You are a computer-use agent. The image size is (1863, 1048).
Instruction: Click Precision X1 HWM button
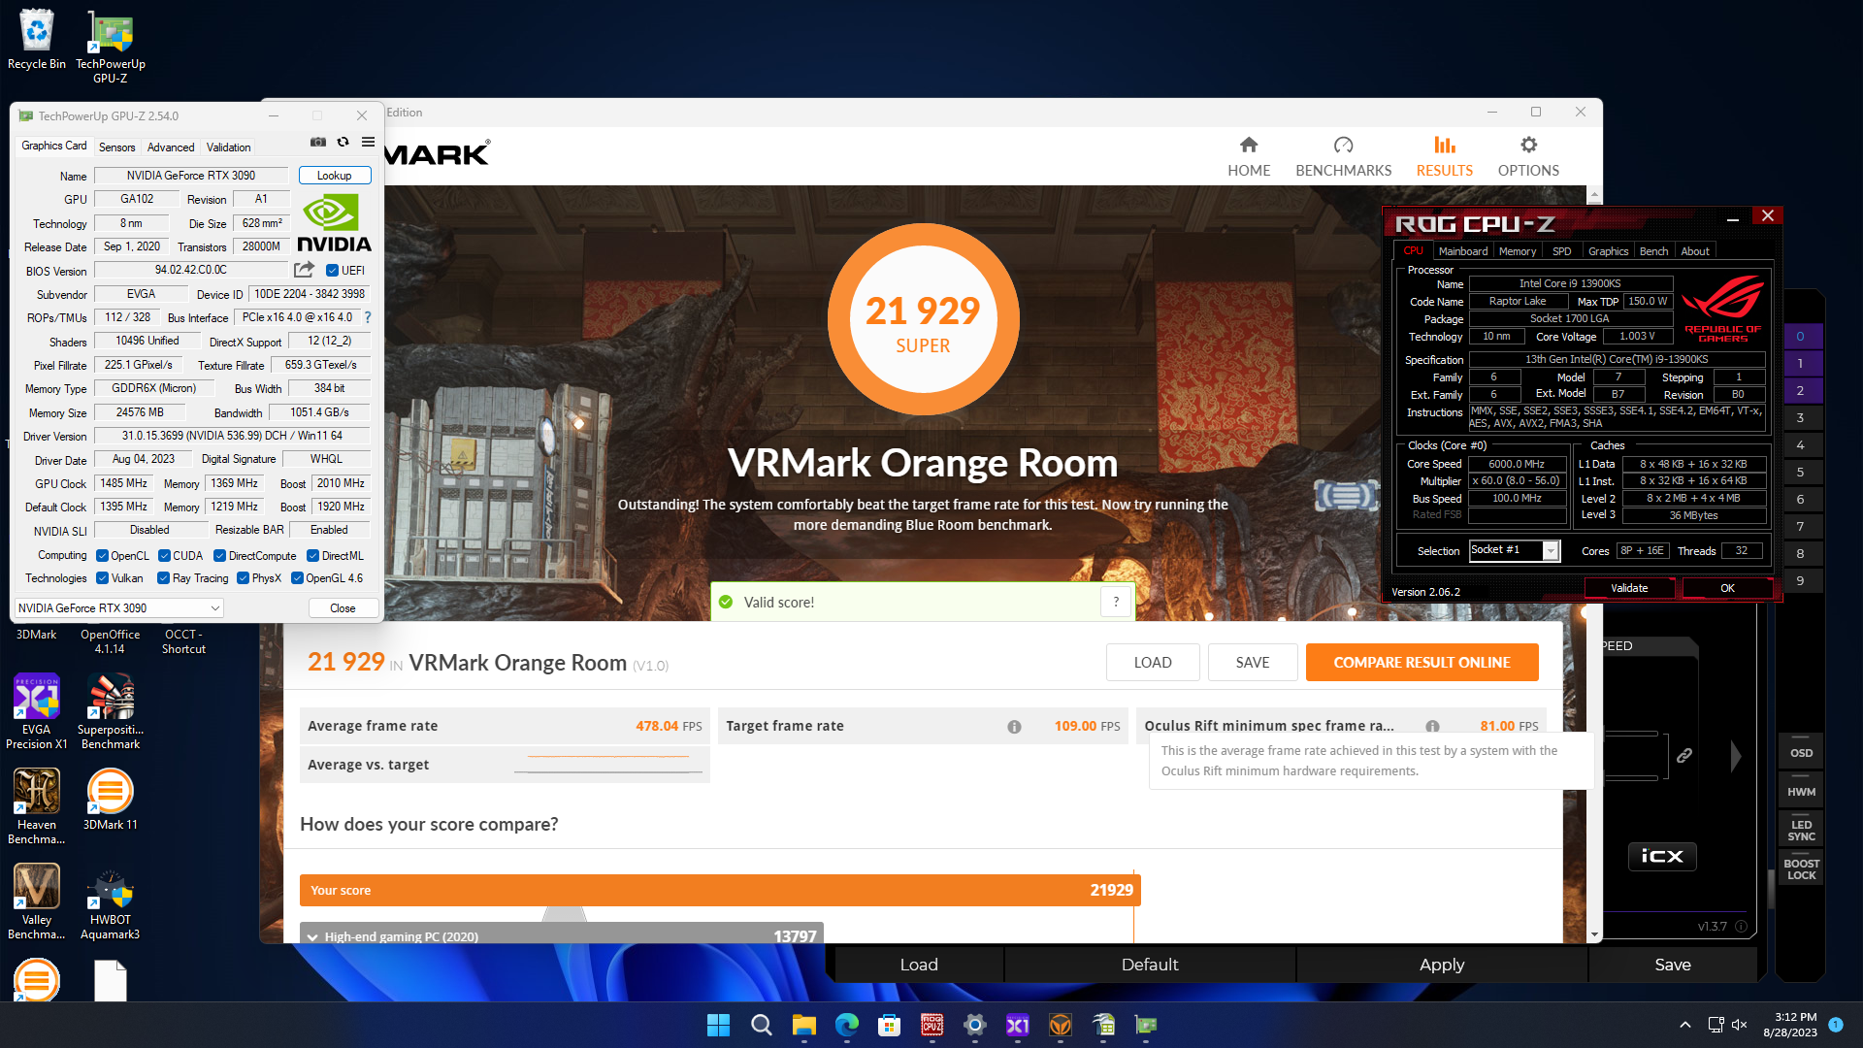1801,792
